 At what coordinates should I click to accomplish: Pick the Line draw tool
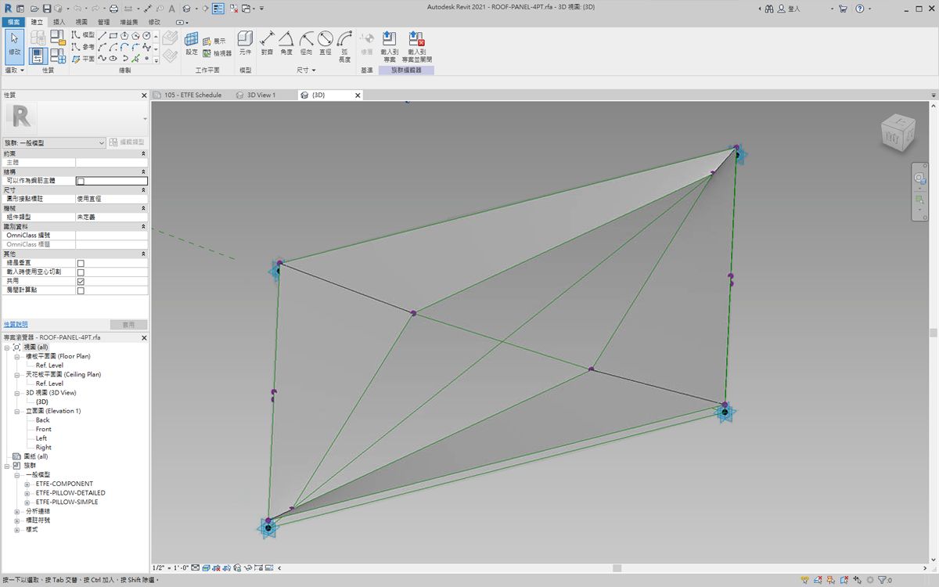point(103,35)
